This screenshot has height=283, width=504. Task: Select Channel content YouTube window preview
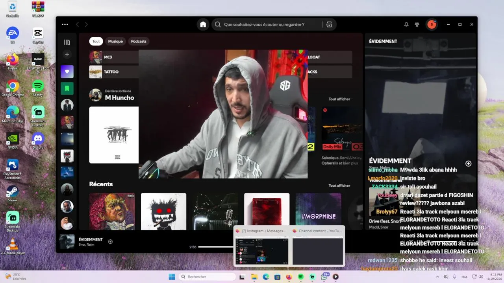[317, 246]
